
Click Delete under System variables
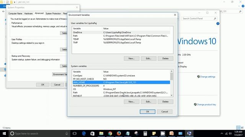165,102
